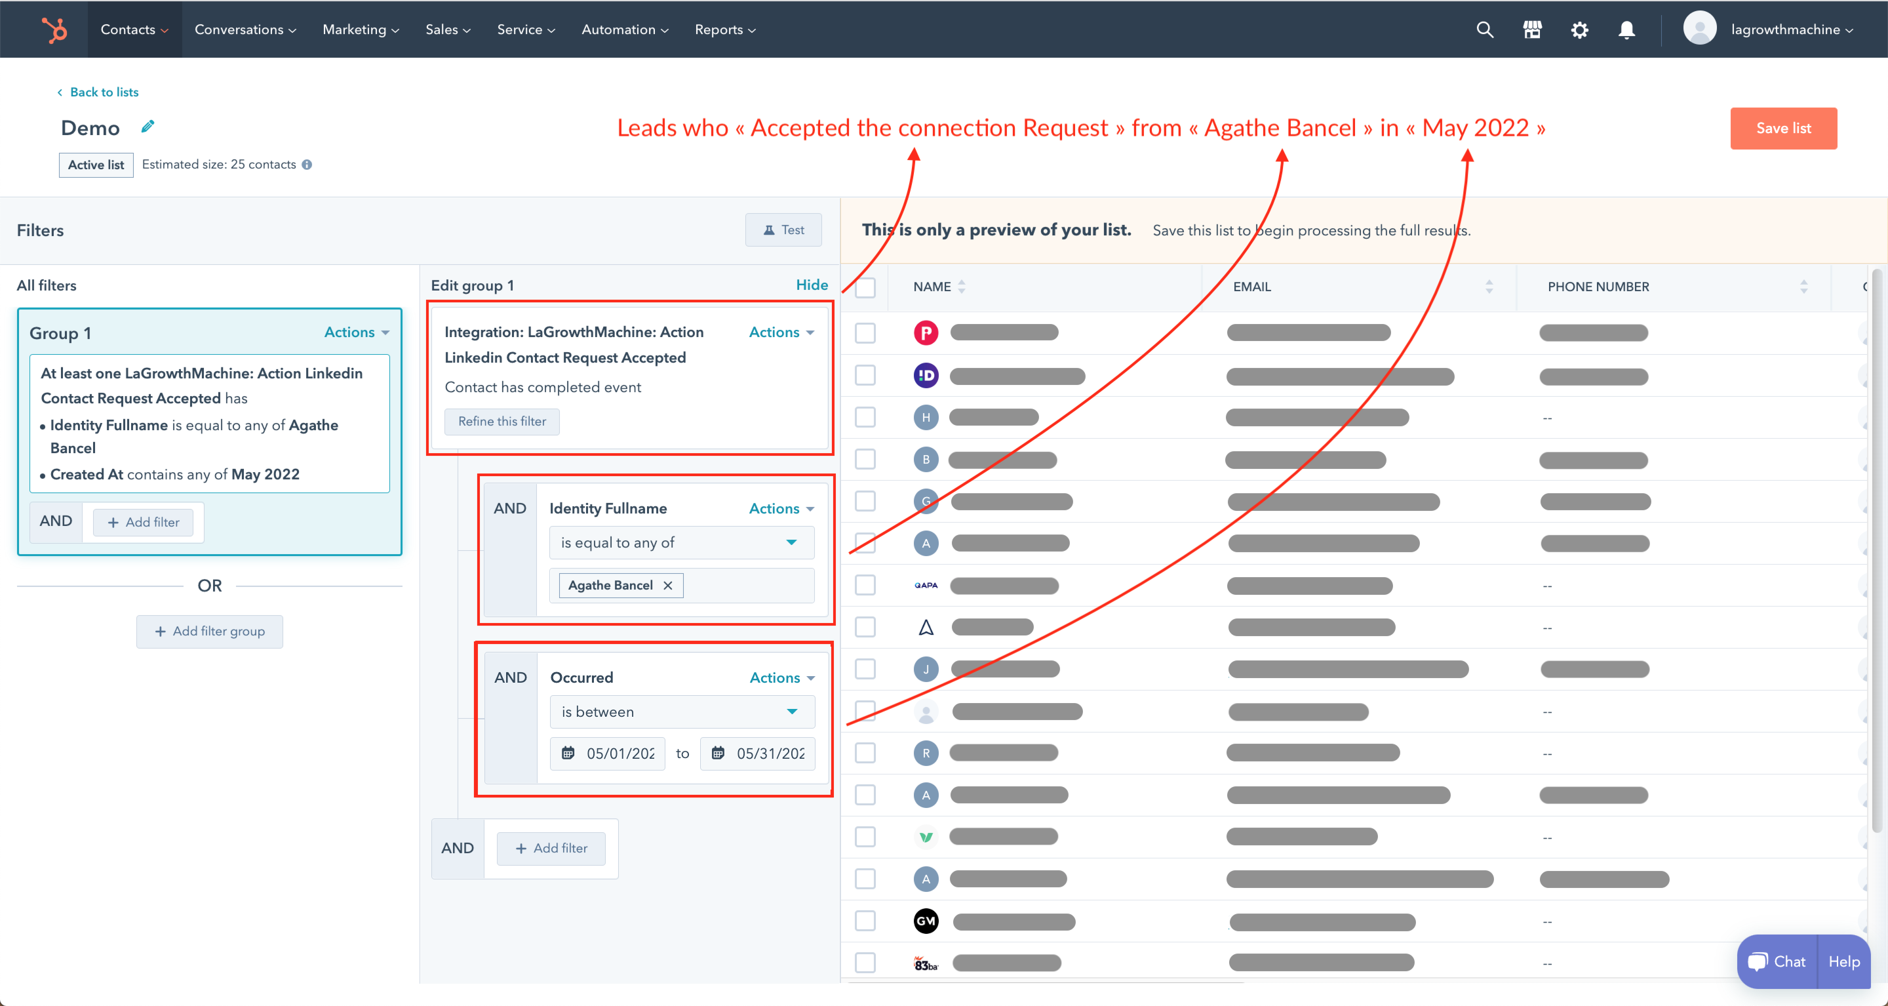1888x1006 pixels.
Task: Open the search magnifier icon
Action: (x=1484, y=30)
